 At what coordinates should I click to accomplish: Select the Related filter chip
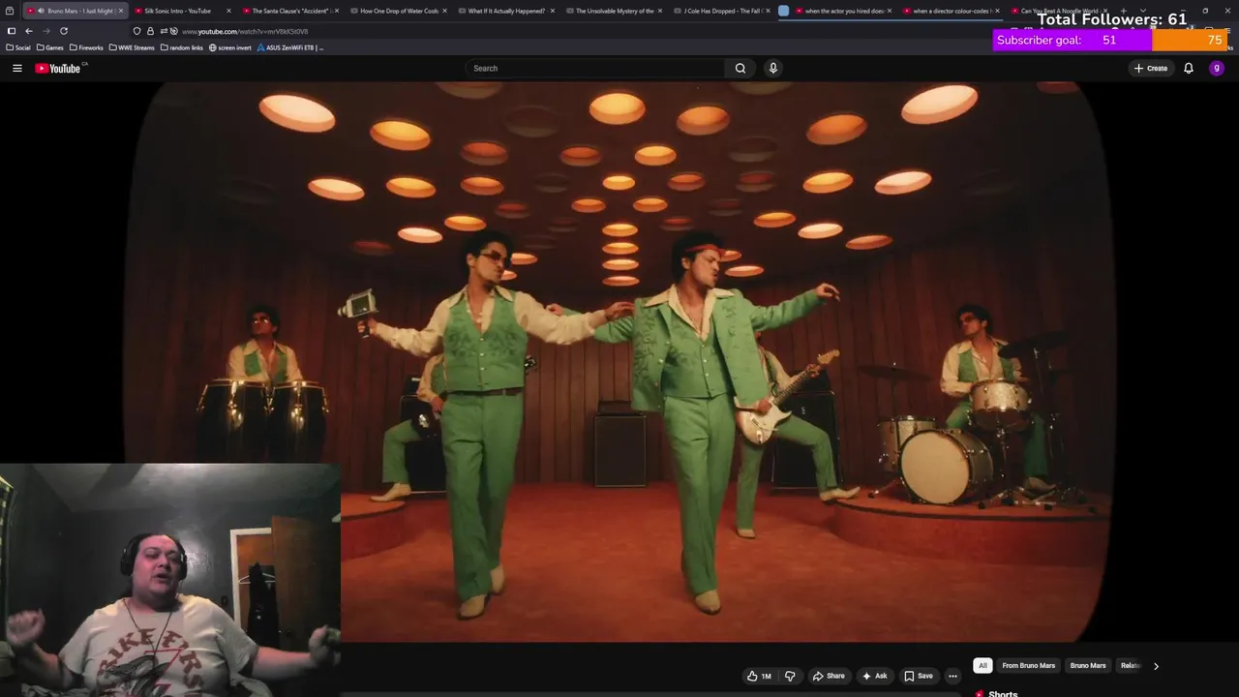(x=1130, y=665)
